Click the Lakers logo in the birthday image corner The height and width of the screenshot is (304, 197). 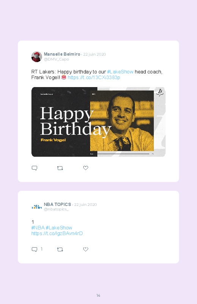pos(160,92)
